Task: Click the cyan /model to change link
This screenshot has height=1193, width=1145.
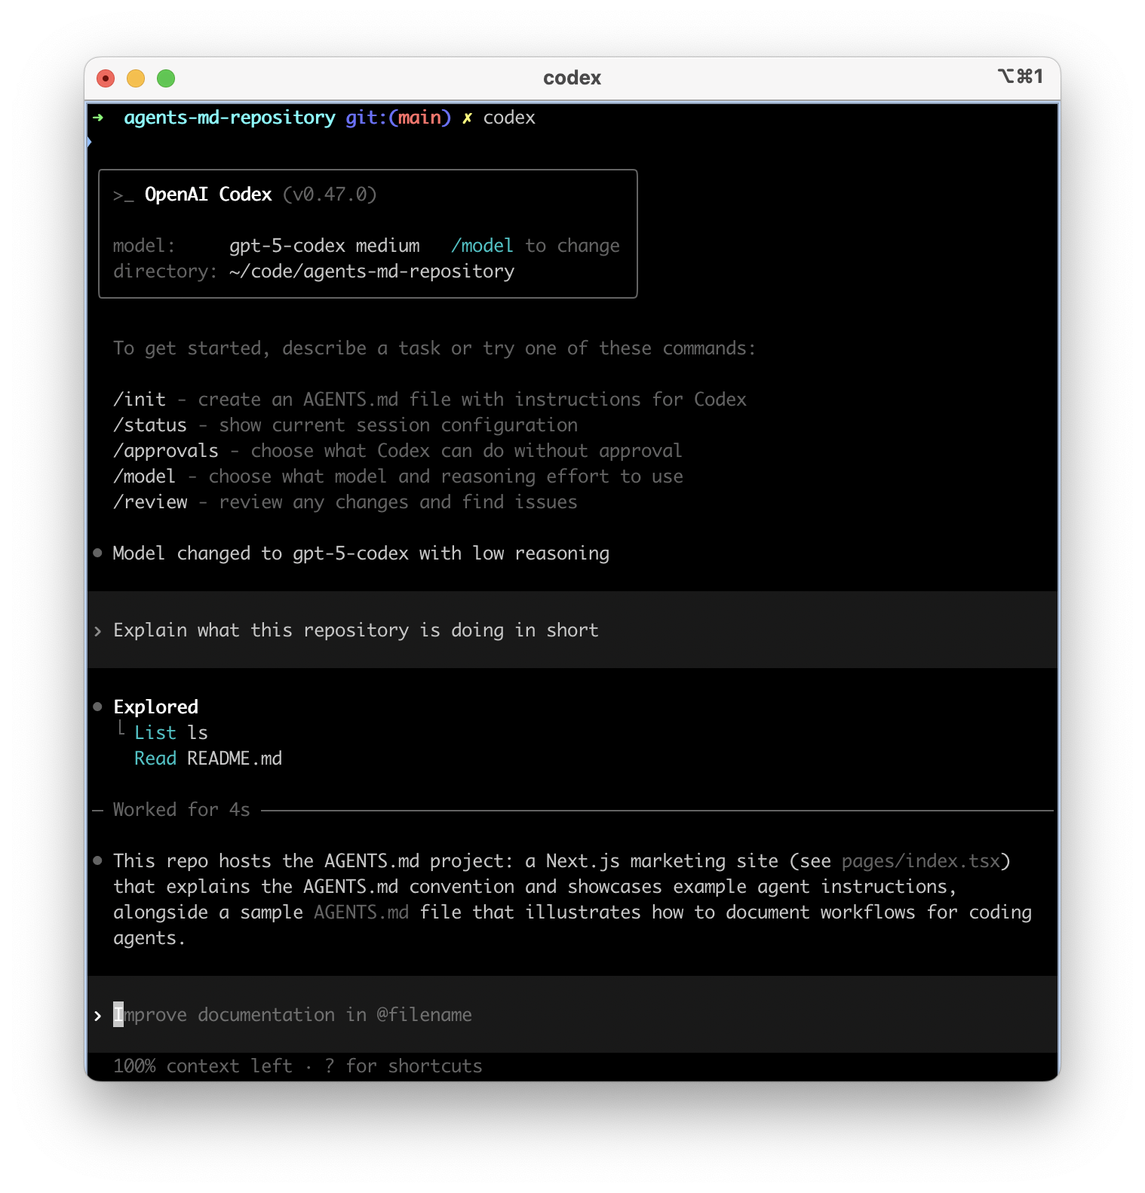Action: [482, 246]
